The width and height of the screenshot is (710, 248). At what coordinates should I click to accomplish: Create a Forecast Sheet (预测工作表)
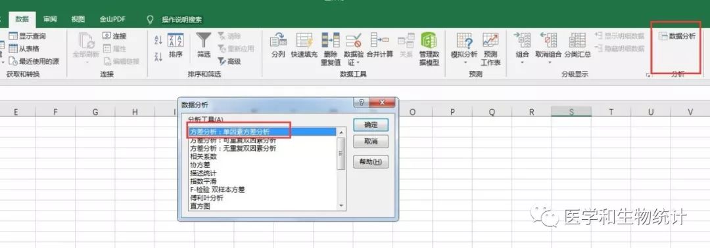(x=490, y=49)
